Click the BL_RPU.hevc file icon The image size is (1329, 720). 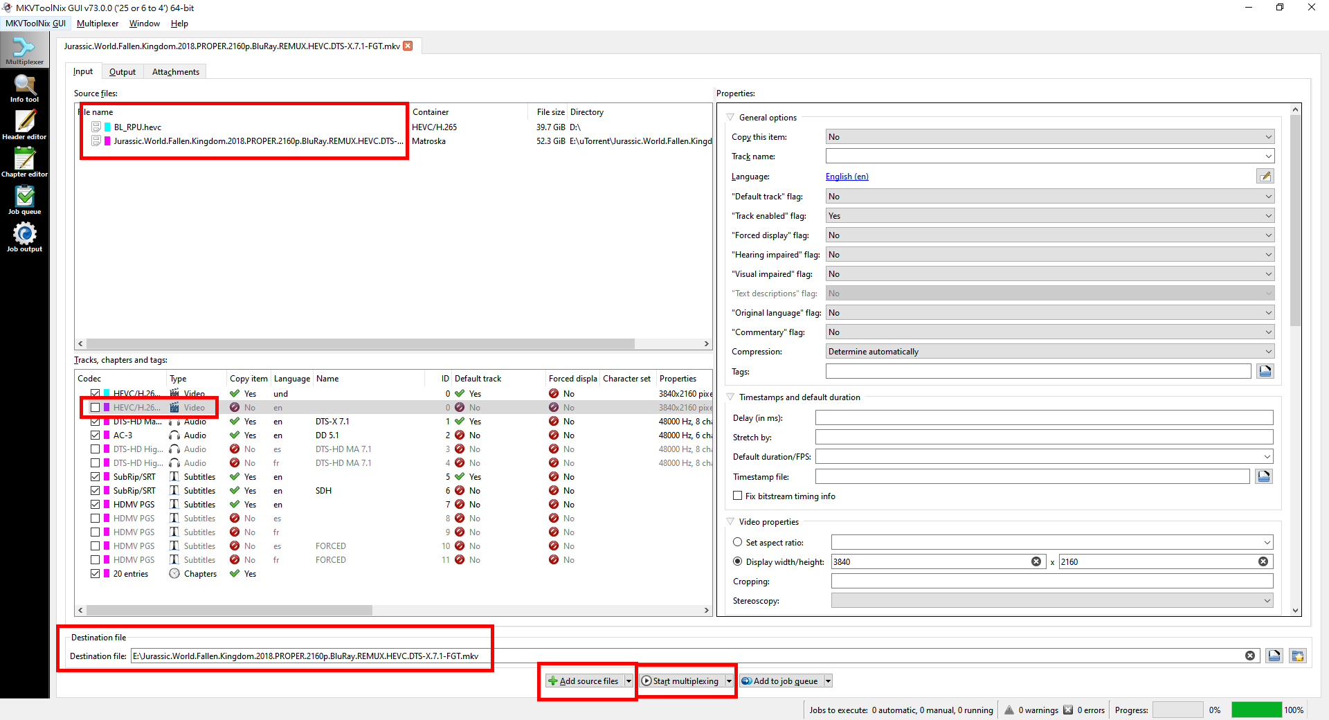(x=96, y=127)
